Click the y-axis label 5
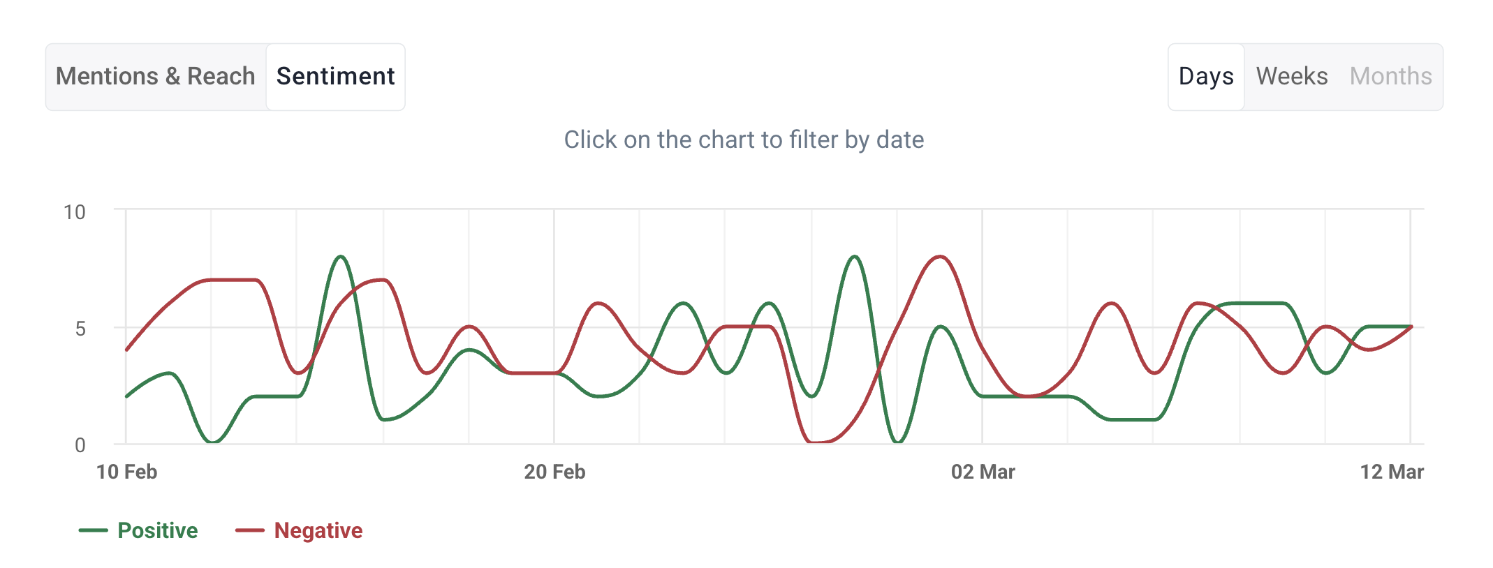Image resolution: width=1493 pixels, height=568 pixels. click(x=80, y=329)
